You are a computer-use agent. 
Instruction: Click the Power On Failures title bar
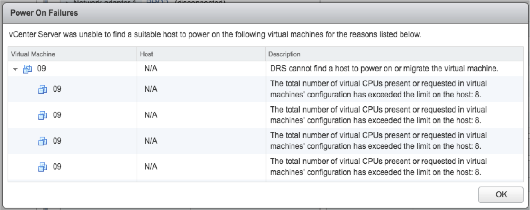265,13
